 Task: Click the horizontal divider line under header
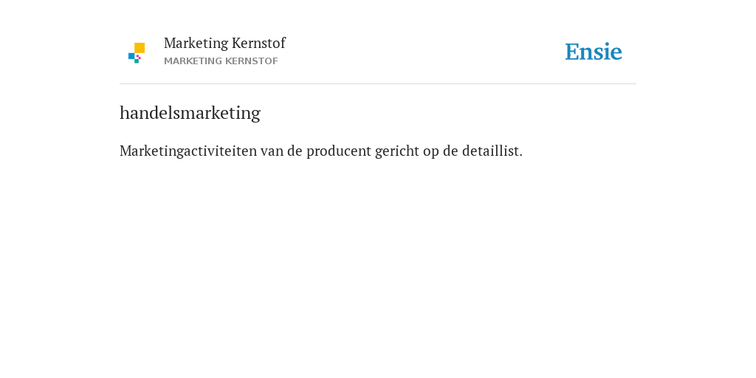(x=378, y=84)
